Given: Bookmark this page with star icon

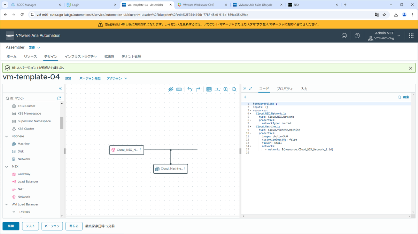Looking at the screenshot, I should point(384,15).
